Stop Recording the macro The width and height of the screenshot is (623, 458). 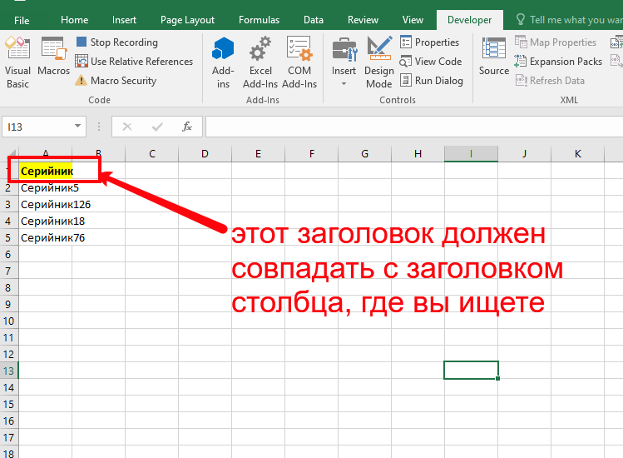pyautogui.click(x=116, y=42)
